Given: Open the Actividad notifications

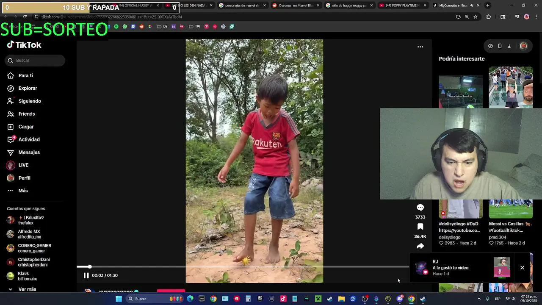Looking at the screenshot, I should pos(29,139).
